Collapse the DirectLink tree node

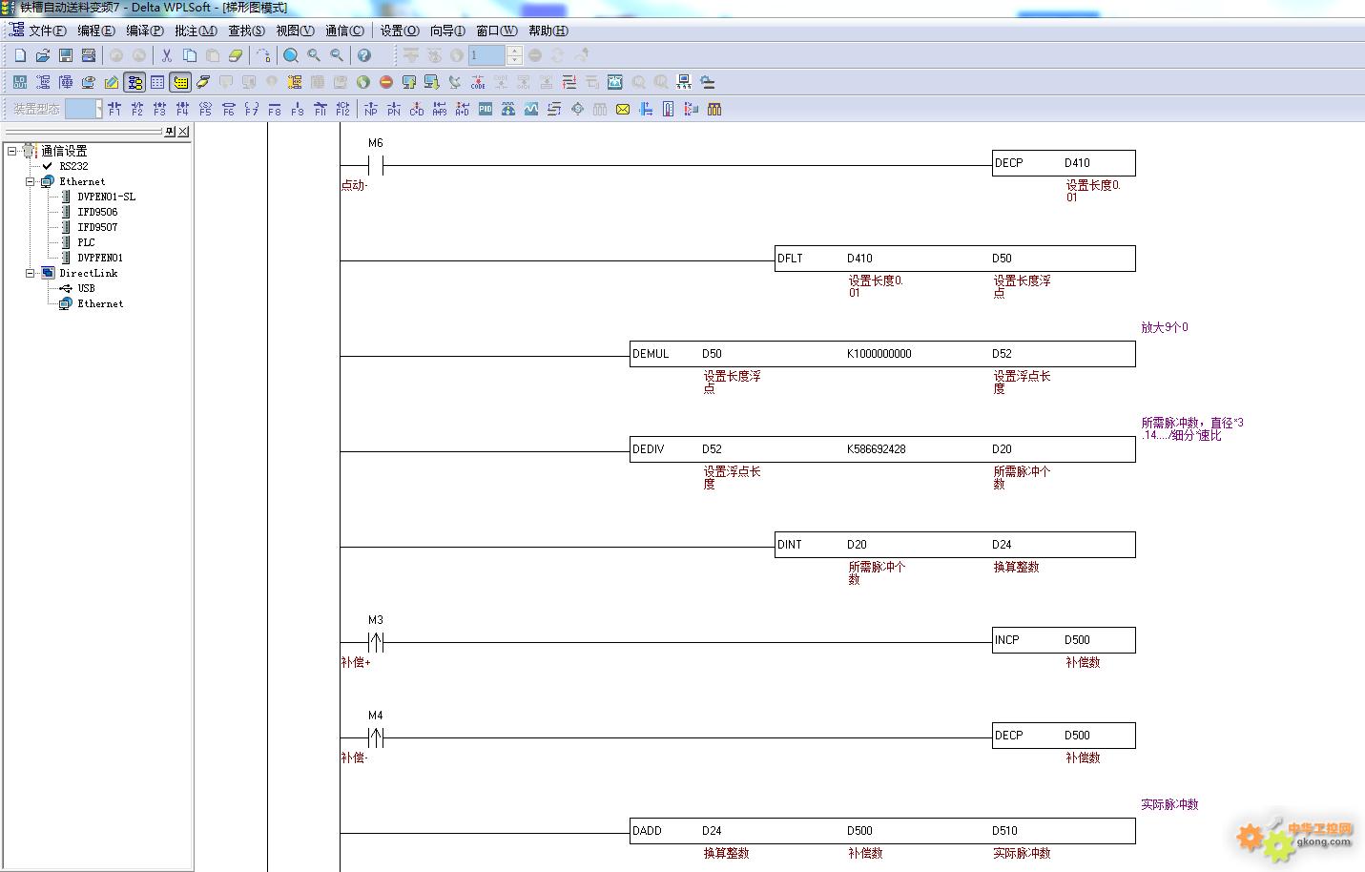point(31,273)
